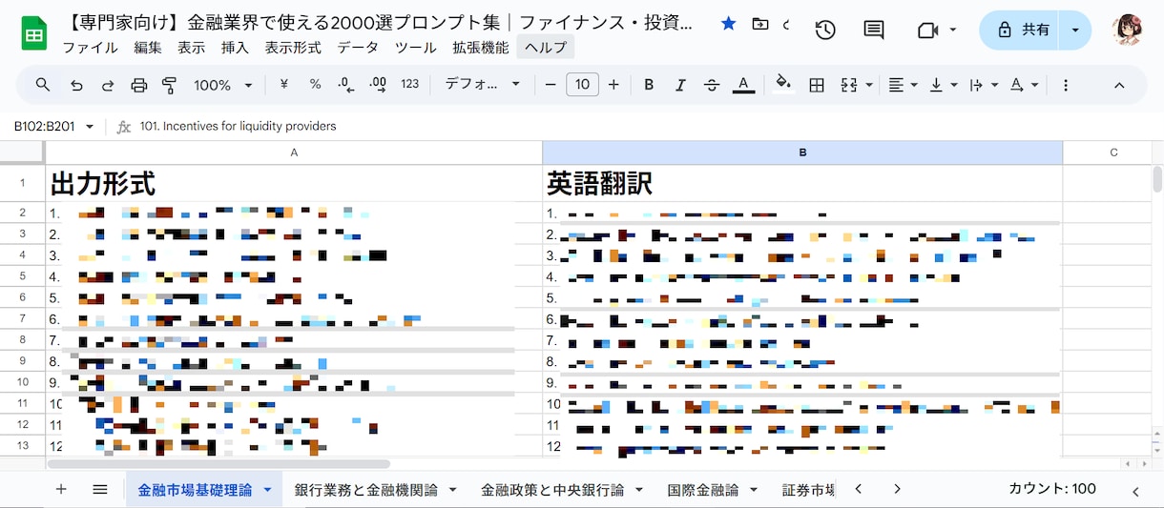Open the text color picker
Viewport: 1164px width, 508px height.
[x=744, y=85]
